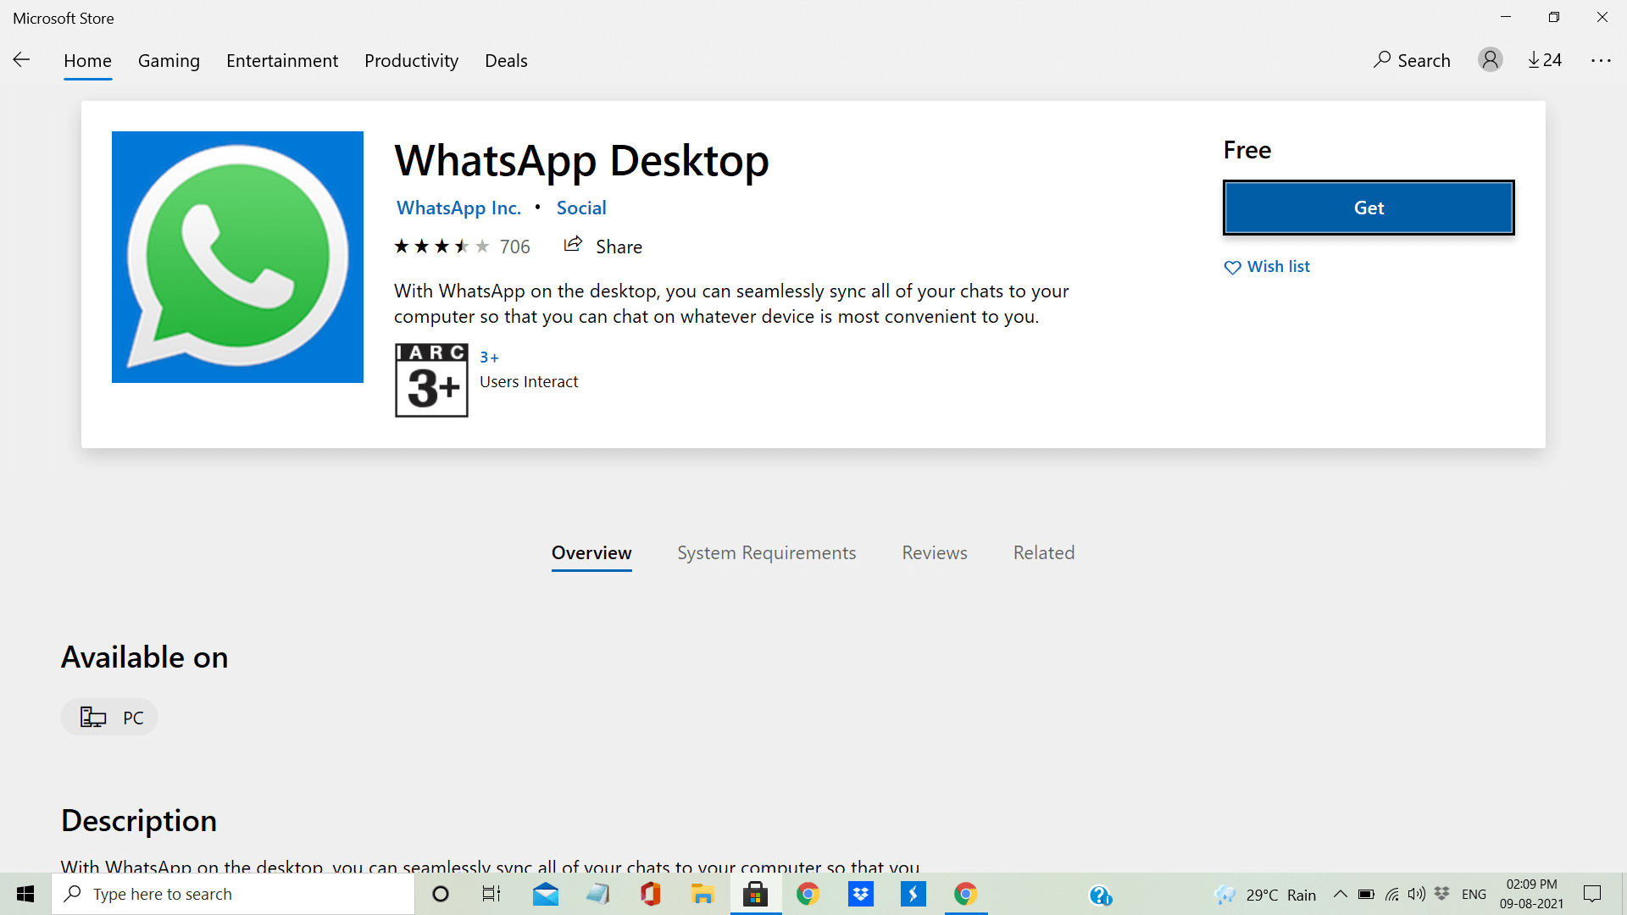Open the Deals section
The image size is (1627, 915).
point(506,61)
